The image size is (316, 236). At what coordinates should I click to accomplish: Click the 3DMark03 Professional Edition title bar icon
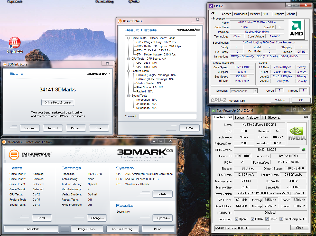tap(5, 142)
